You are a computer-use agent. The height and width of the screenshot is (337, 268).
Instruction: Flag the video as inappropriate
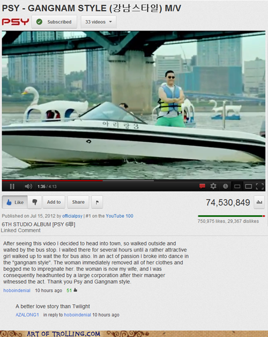[x=97, y=202]
